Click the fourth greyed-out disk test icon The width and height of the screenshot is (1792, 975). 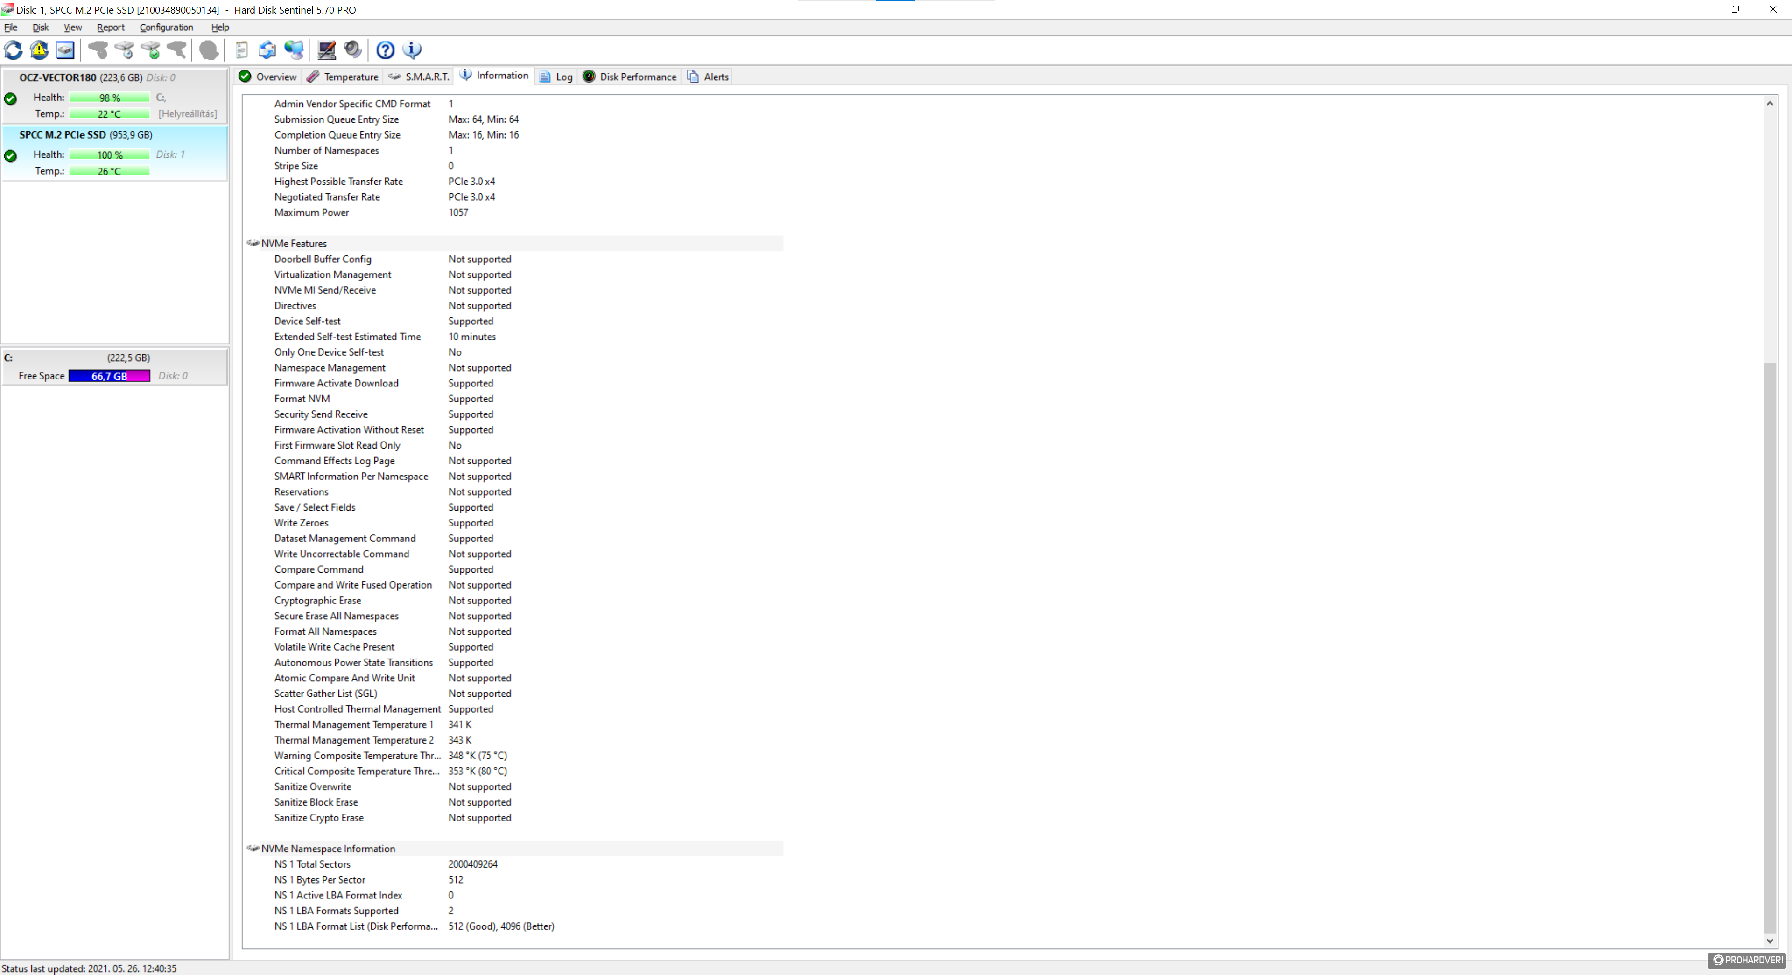point(177,50)
